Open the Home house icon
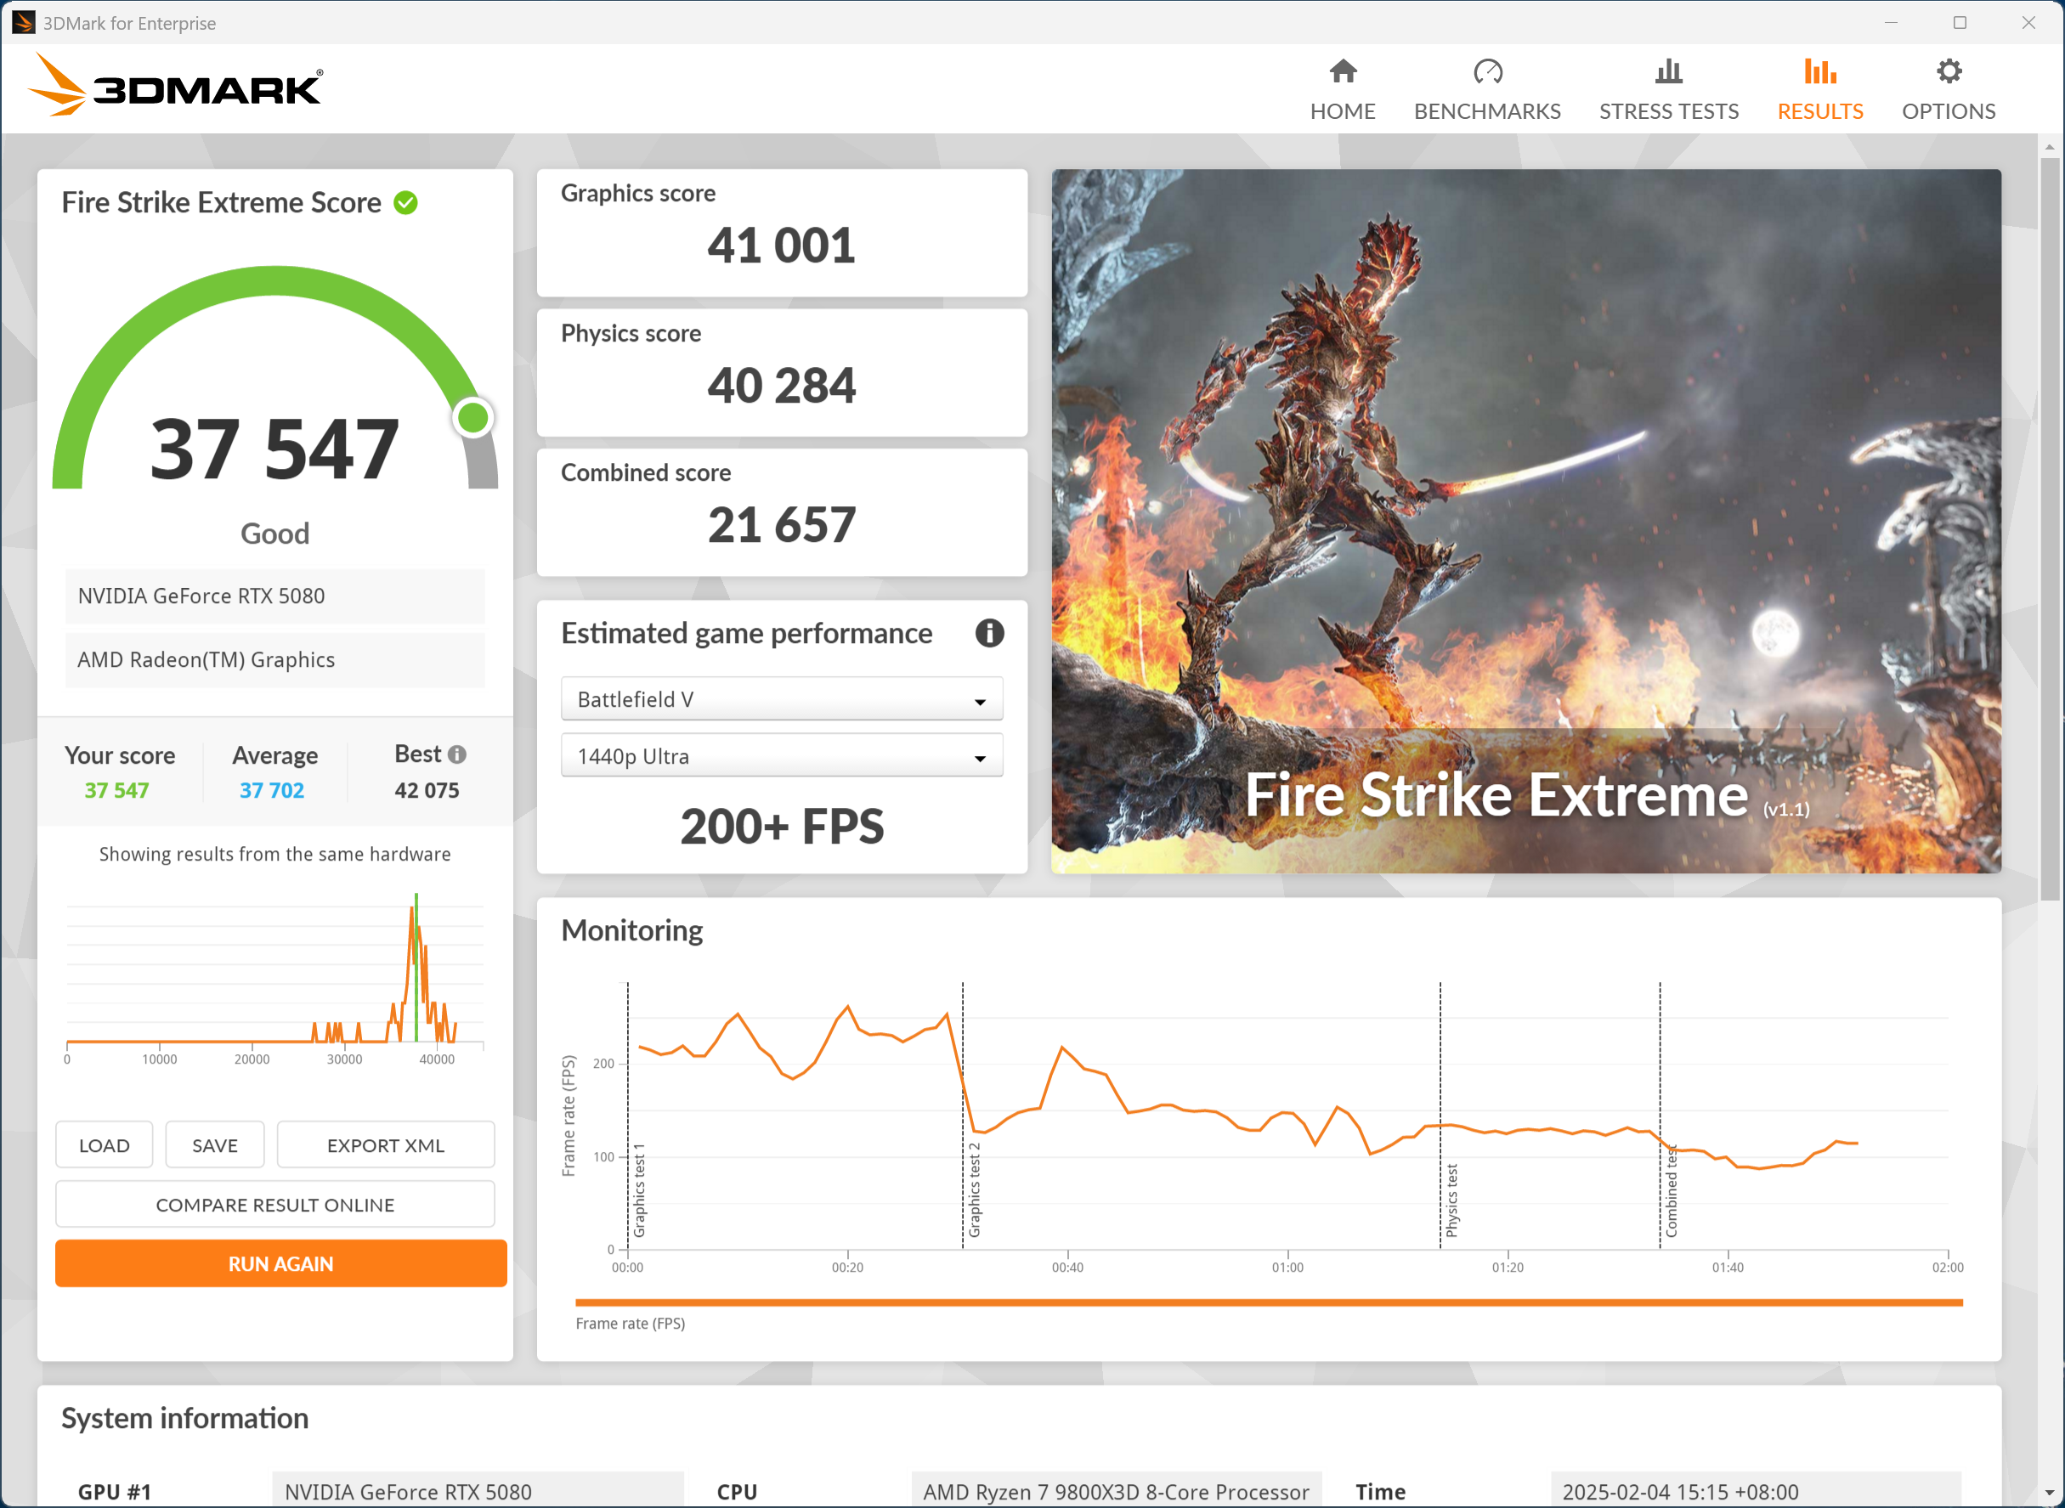The image size is (2065, 1508). 1343,71
